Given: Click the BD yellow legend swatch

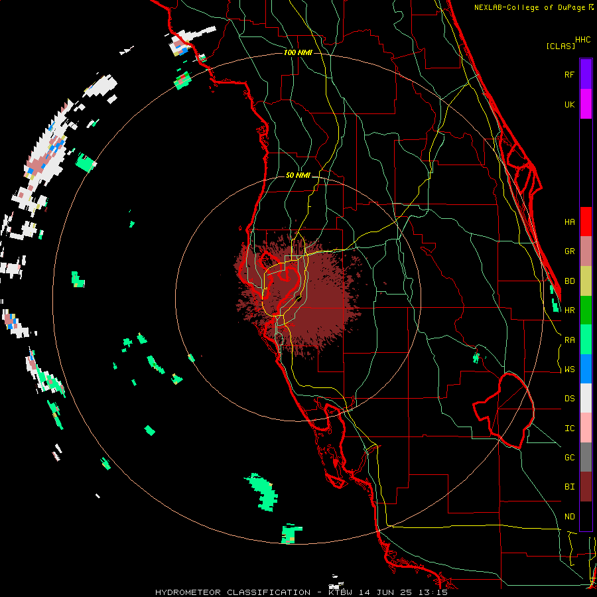Looking at the screenshot, I should pyautogui.click(x=586, y=281).
